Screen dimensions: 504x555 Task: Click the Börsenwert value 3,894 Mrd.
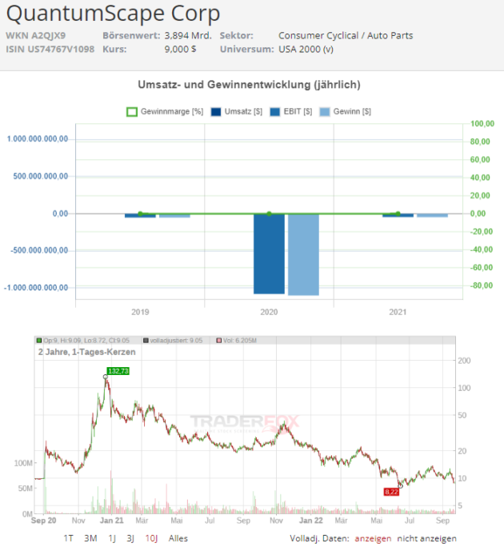pos(188,36)
